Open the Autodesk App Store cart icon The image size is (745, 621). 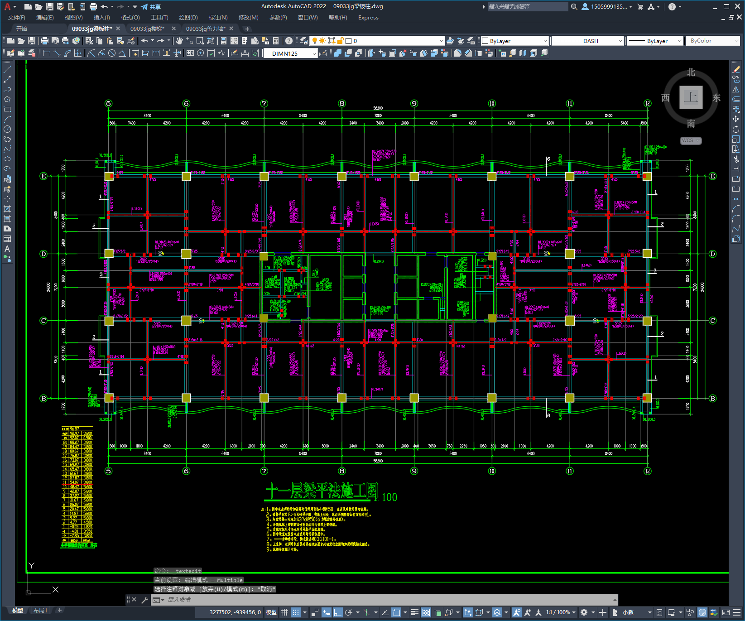pos(640,7)
